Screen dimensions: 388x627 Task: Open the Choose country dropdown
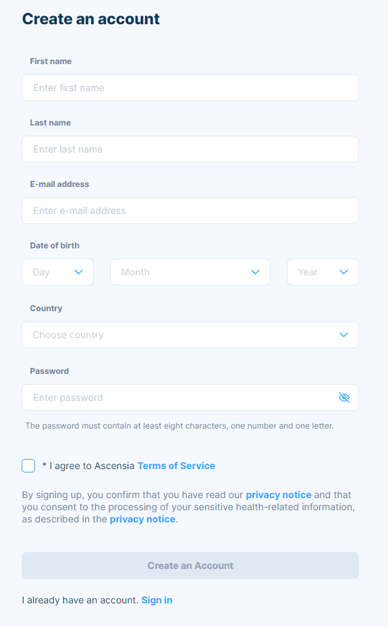coord(190,335)
